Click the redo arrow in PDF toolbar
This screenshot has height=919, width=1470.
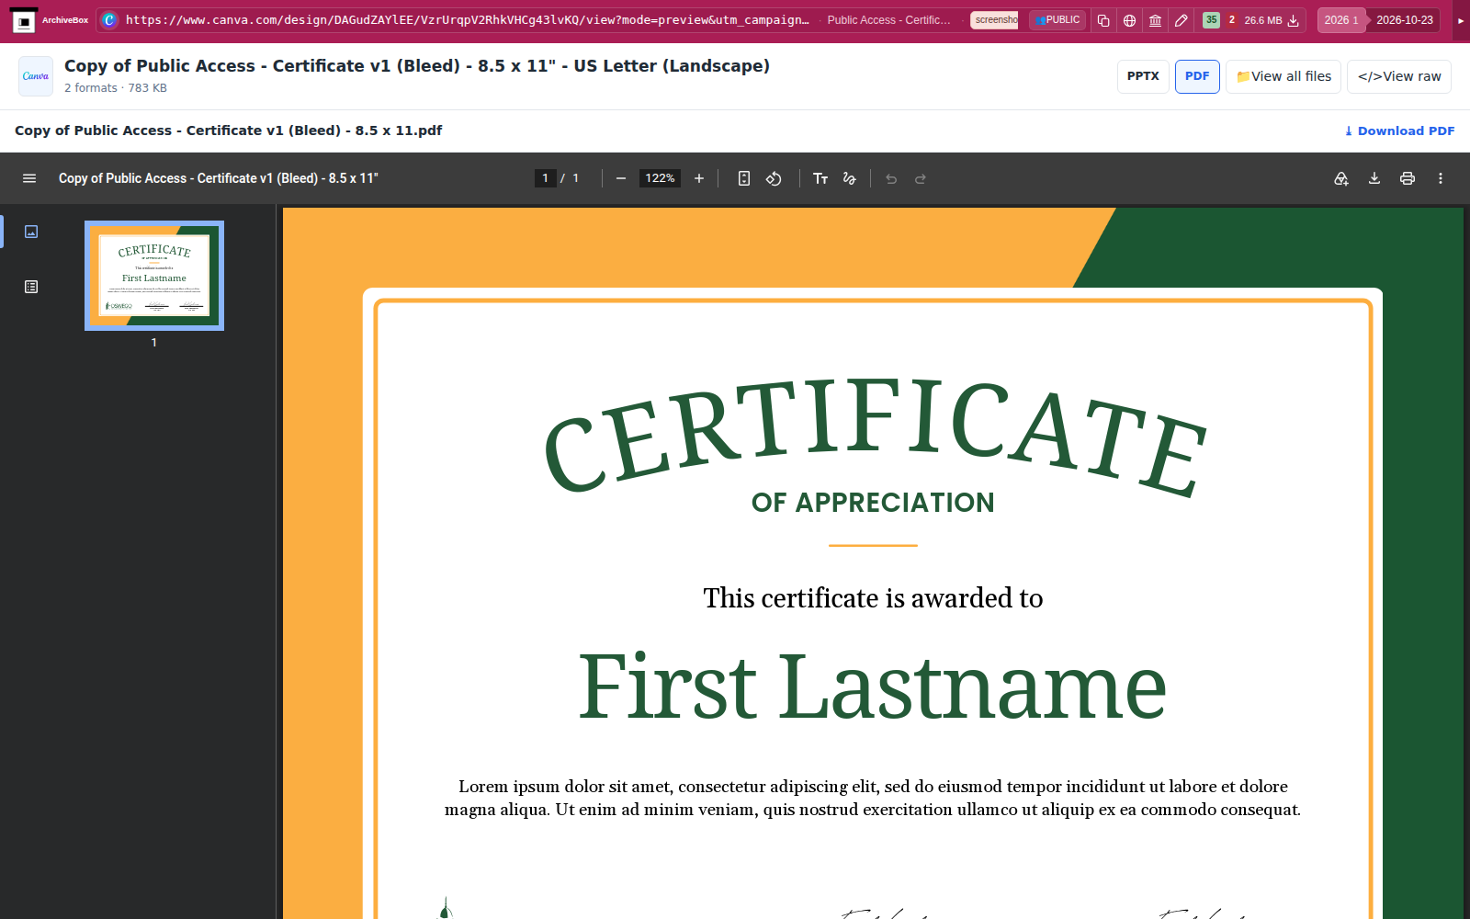click(921, 178)
